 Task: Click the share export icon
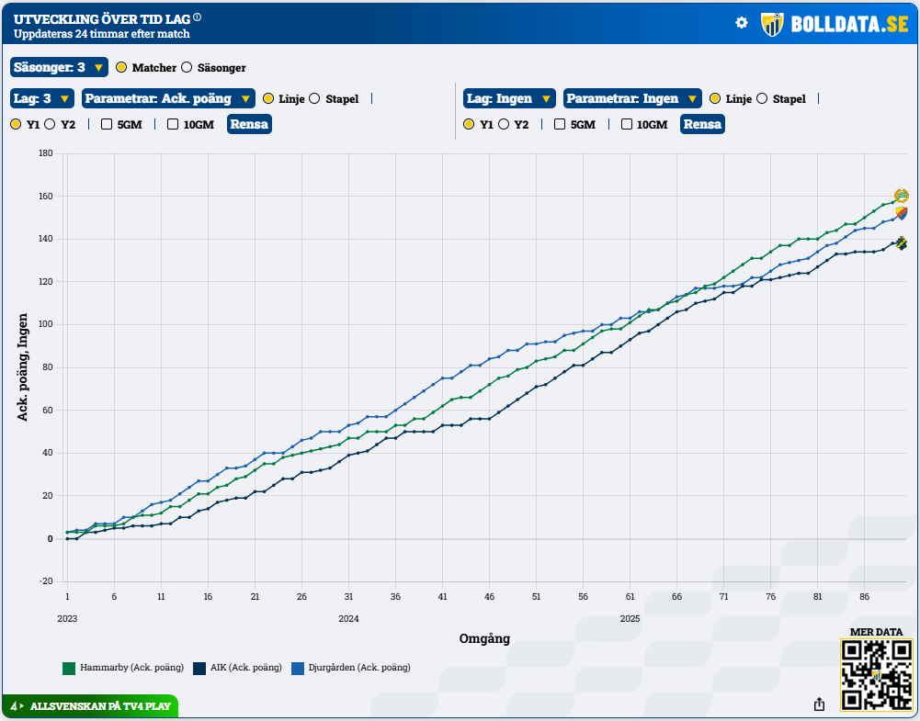pyautogui.click(x=819, y=704)
